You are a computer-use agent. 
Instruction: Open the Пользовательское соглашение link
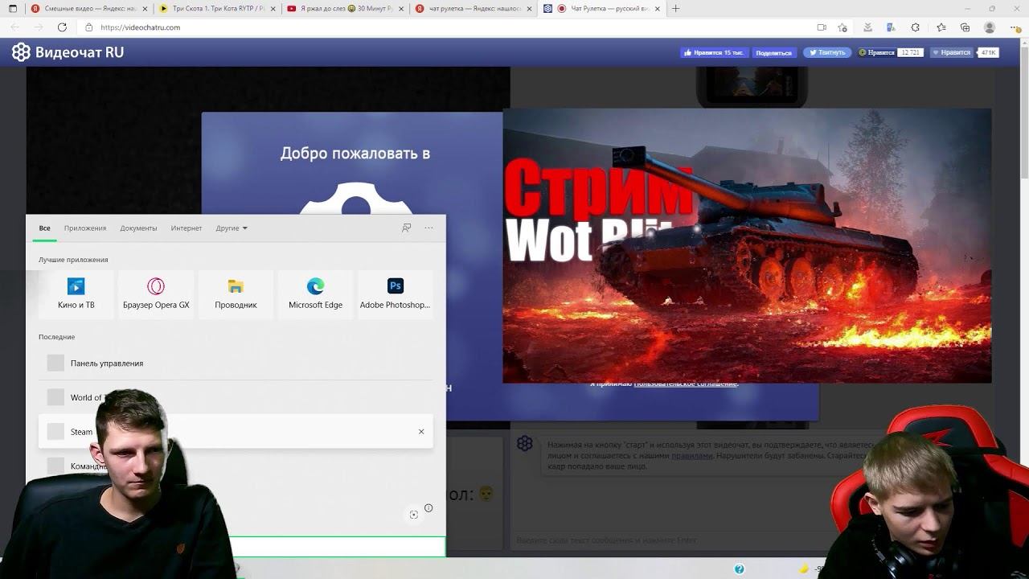click(686, 384)
